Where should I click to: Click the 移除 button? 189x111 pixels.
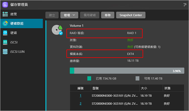click(x=108, y=15)
